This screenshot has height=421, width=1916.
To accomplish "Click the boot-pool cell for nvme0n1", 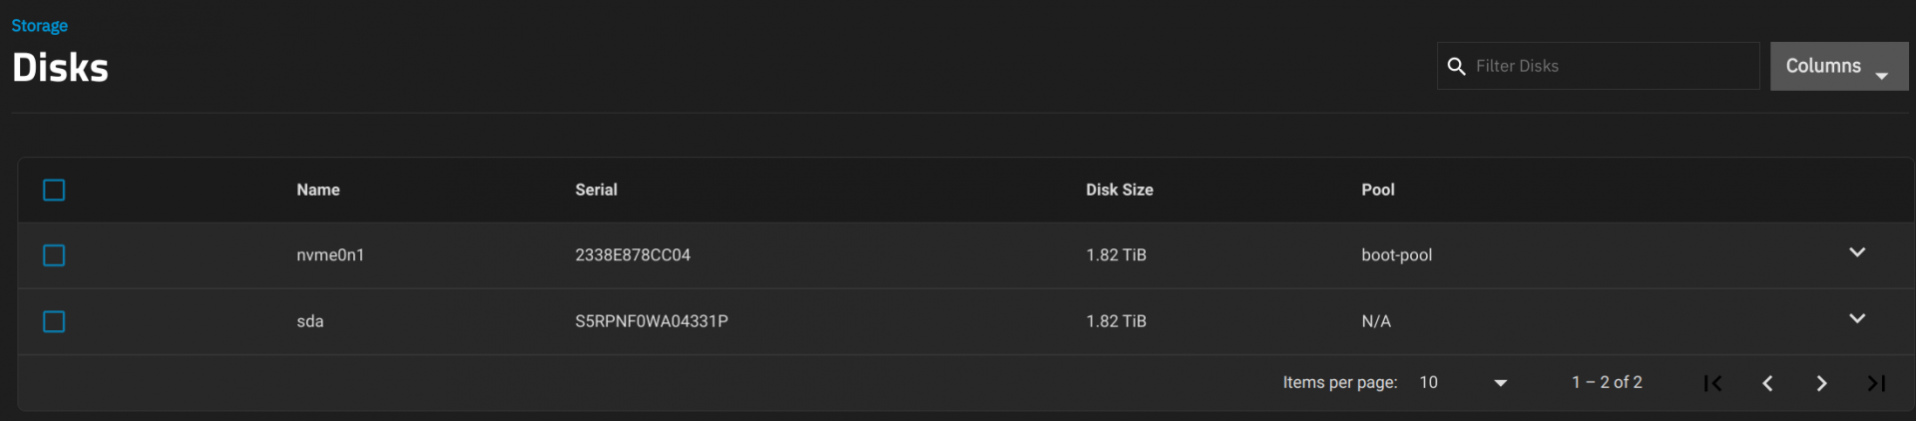I will (x=1396, y=255).
